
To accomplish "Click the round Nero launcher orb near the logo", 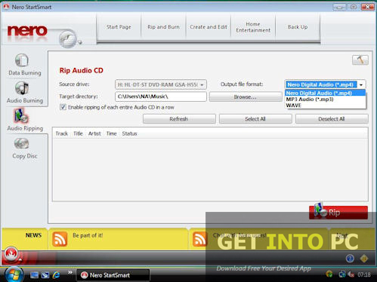I will [x=67, y=38].
